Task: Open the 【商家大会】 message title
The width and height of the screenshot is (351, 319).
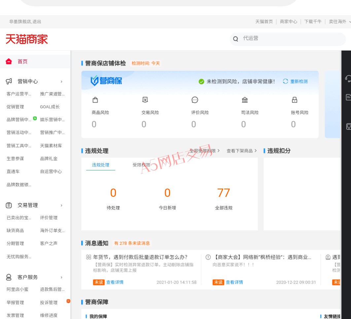Action: pyautogui.click(x=262, y=257)
